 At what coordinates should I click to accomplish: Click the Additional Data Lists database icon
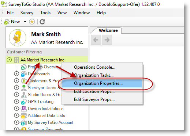[x=24, y=116]
